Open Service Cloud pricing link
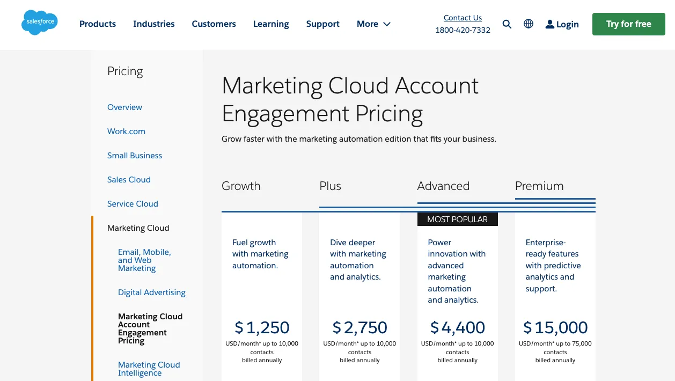 [x=133, y=204]
